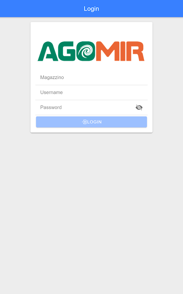Click the underline below the Magazzino field
The width and height of the screenshot is (183, 294).
[91, 85]
